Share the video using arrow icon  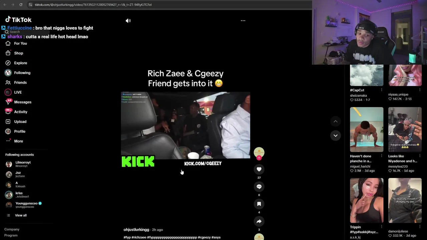(259, 221)
